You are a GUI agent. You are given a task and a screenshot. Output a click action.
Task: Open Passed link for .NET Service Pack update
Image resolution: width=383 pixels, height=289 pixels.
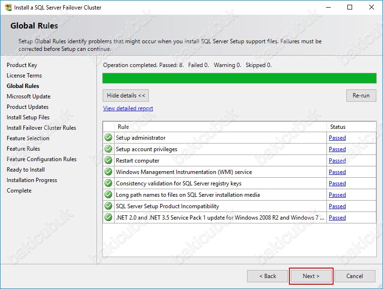click(337, 217)
